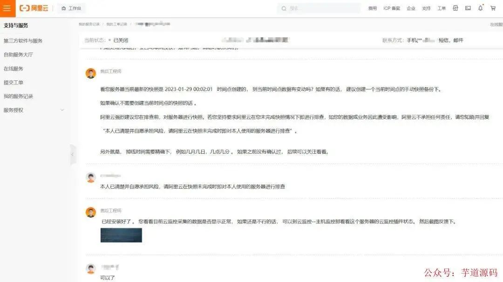
Task: Open the 工单 menu
Action: click(x=442, y=8)
